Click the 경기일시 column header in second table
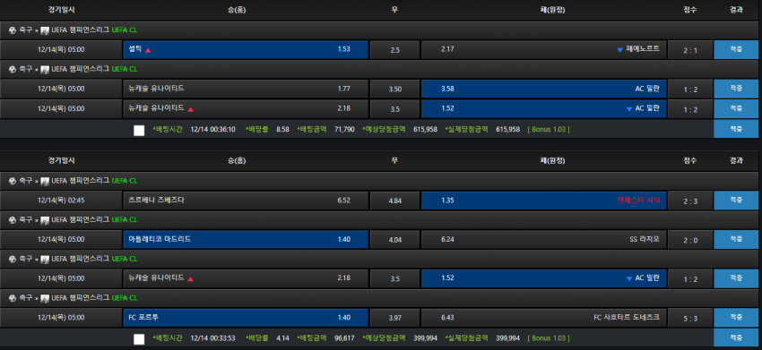Screen dimensions: 762x350 (62, 160)
